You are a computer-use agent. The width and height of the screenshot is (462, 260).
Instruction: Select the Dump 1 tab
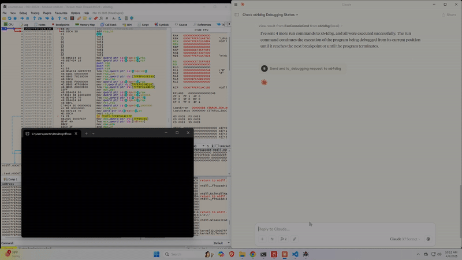coord(11,179)
